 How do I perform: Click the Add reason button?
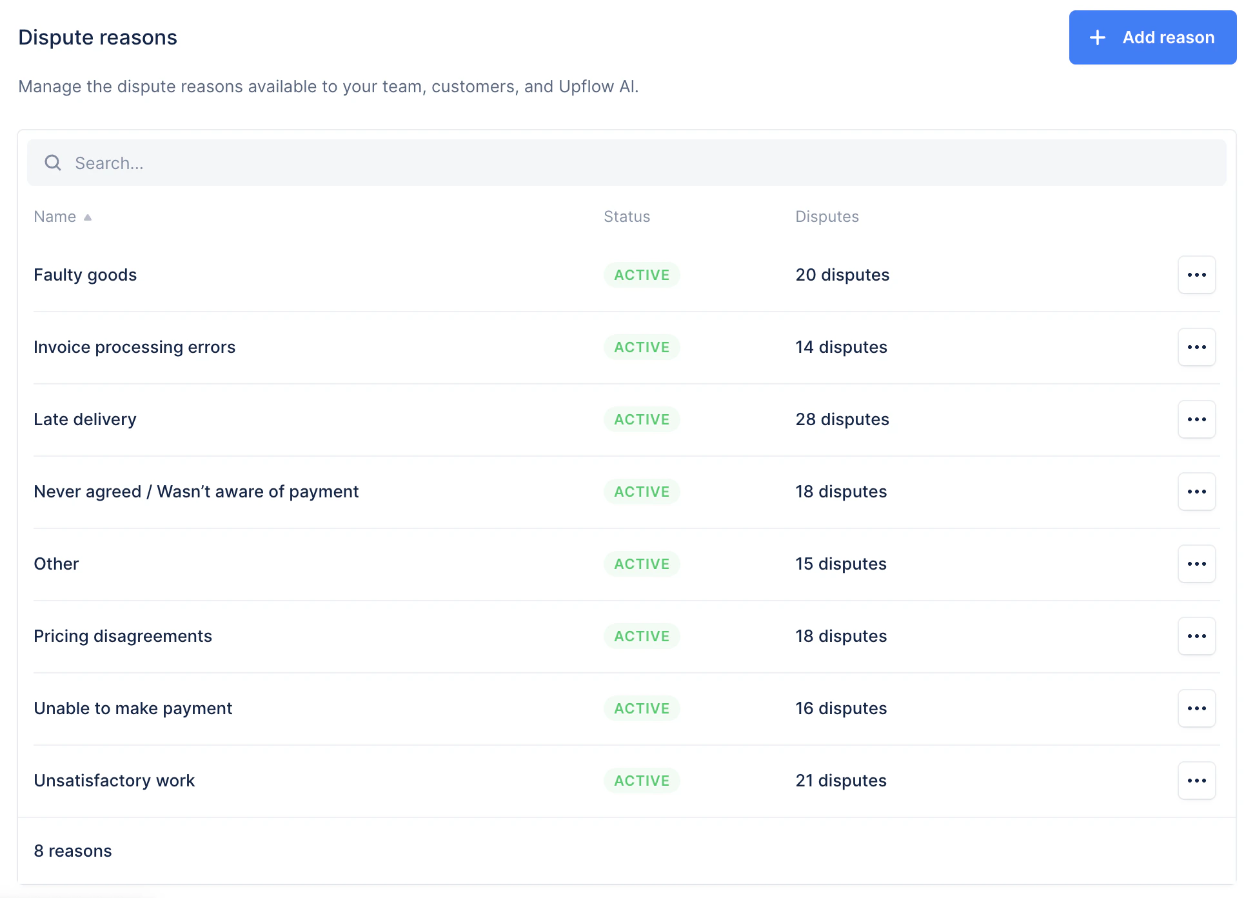[x=1152, y=37]
